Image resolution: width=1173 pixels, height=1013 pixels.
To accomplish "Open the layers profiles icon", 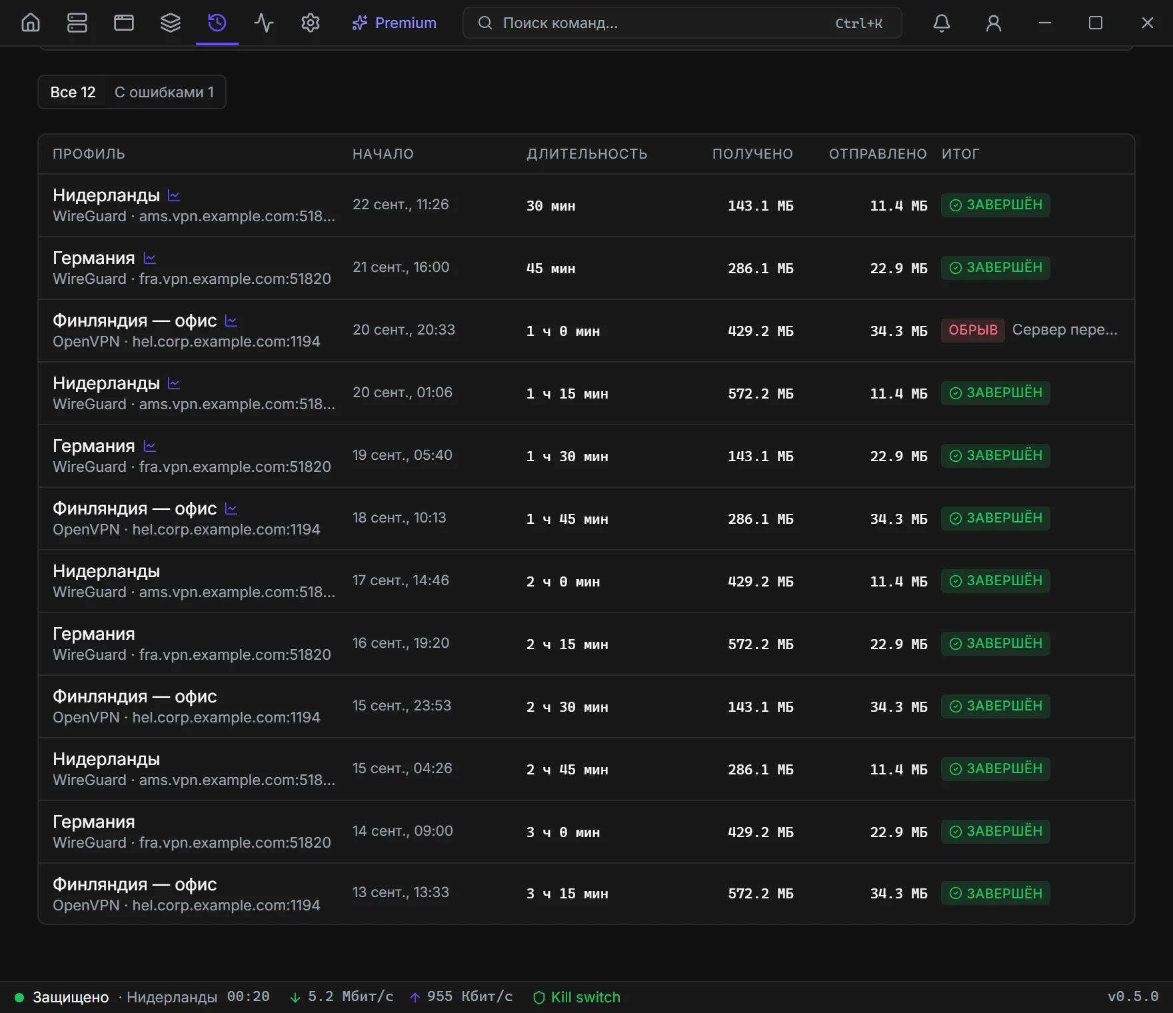I will pyautogui.click(x=171, y=23).
